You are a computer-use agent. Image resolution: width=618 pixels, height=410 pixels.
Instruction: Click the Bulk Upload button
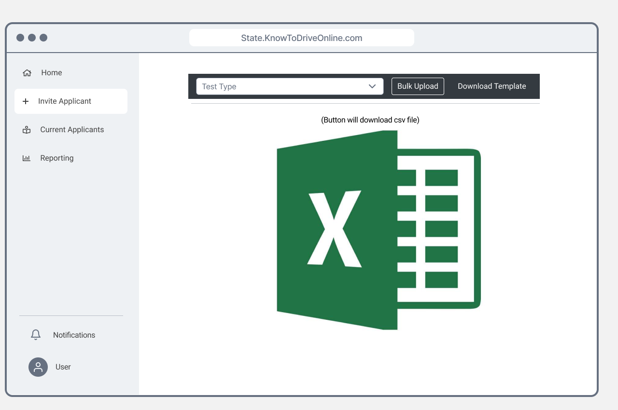(x=418, y=86)
